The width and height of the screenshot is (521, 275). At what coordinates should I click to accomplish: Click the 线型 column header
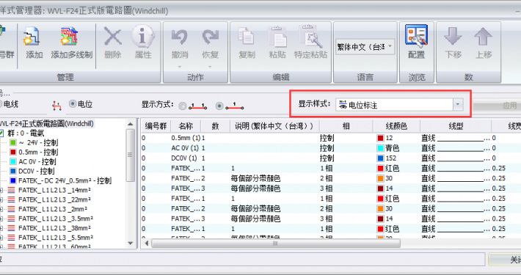[456, 126]
